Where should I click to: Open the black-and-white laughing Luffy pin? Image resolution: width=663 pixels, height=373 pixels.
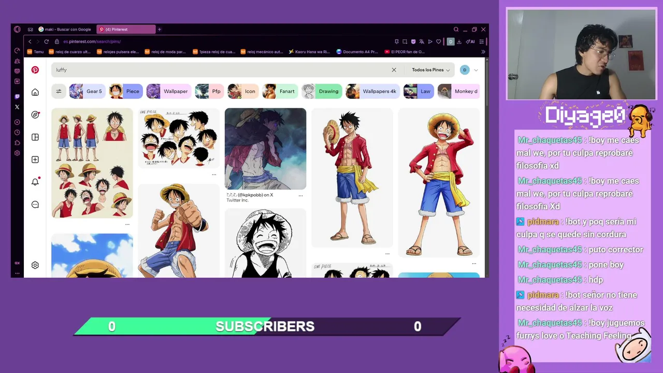[265, 243]
